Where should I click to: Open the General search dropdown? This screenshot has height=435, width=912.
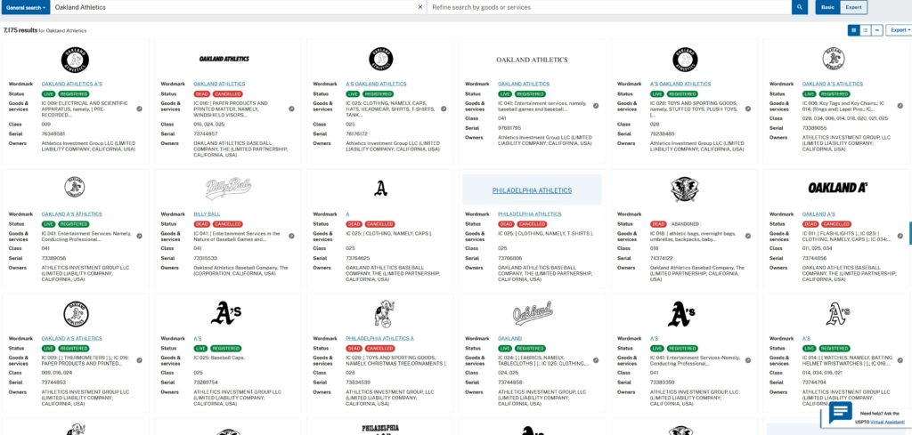pyautogui.click(x=25, y=7)
